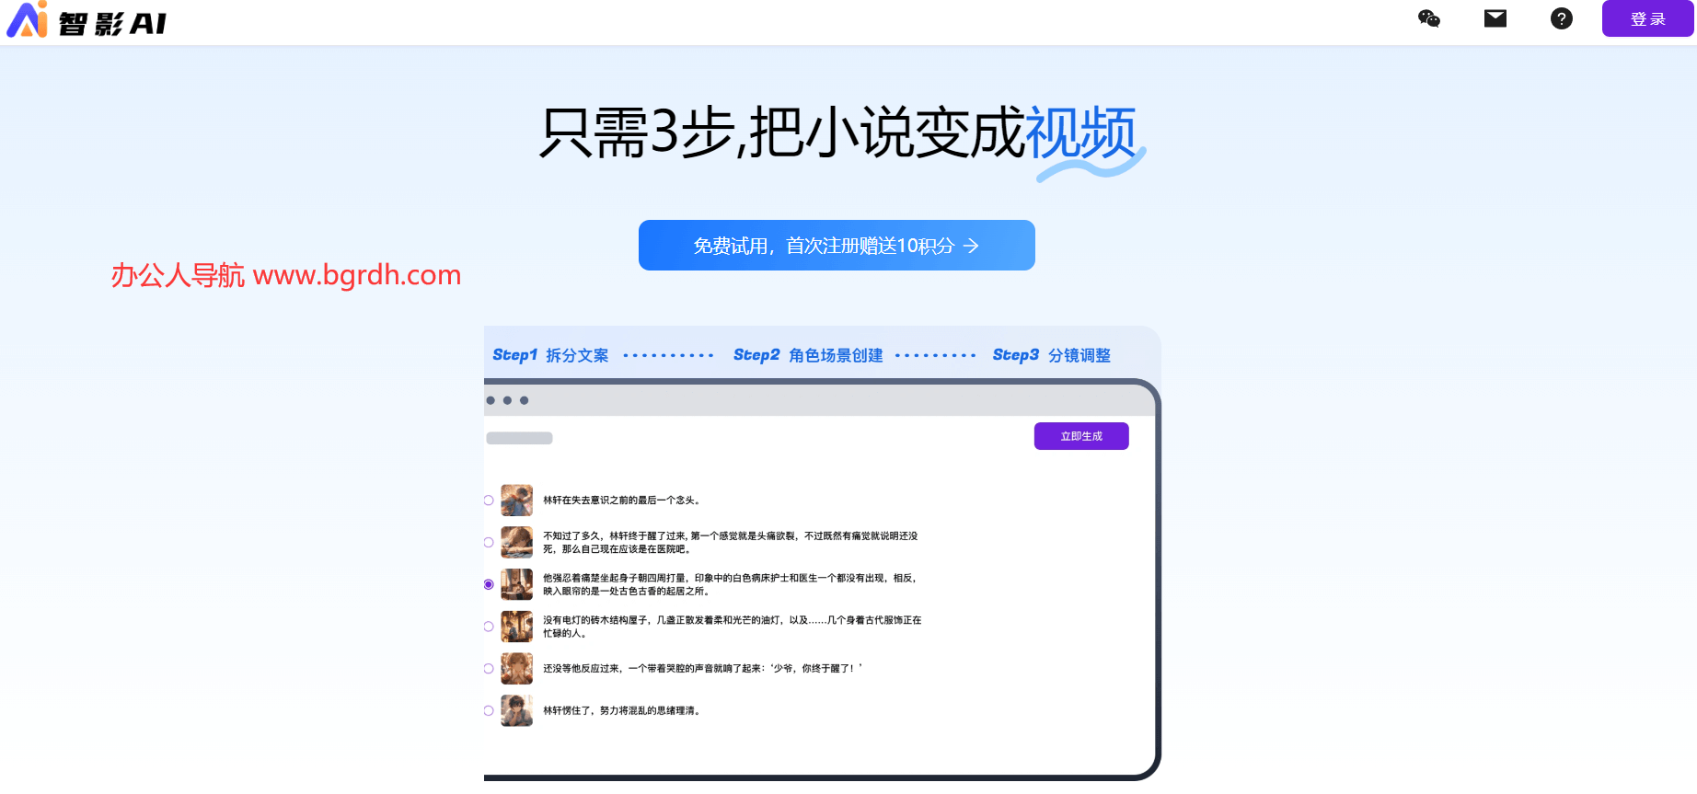Select radio for 没有电灯的砖木结构屋子 row
Viewport: 1697px width, 794px height.
pos(489,627)
